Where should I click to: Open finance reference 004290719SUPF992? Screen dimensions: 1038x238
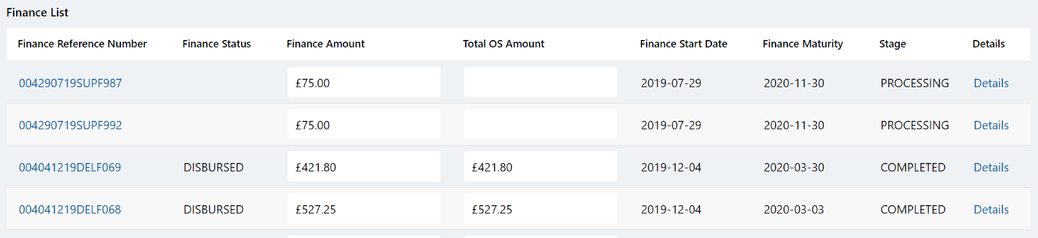[70, 125]
